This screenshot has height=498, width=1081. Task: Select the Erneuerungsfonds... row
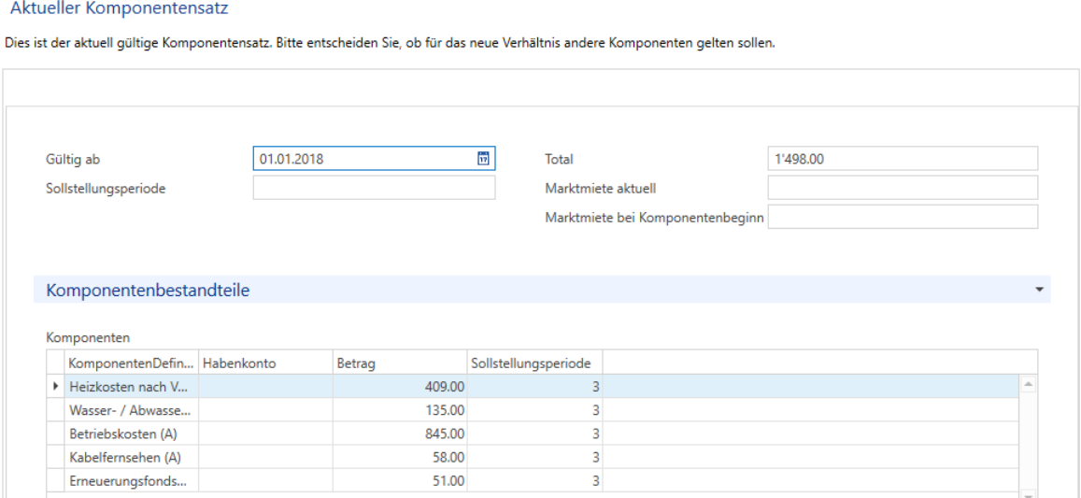pyautogui.click(x=533, y=481)
